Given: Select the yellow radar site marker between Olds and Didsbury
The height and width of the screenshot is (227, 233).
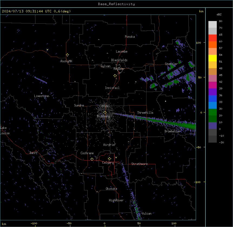Looking at the screenshot, I should [105, 112].
